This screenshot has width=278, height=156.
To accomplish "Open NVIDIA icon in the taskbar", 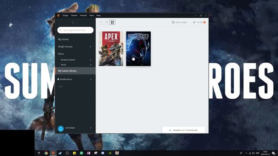I will (110, 153).
